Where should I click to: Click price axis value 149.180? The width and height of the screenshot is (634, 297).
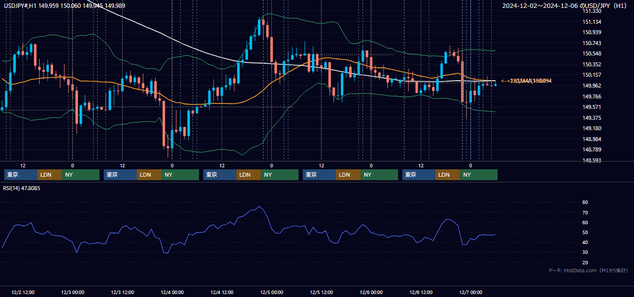592,129
